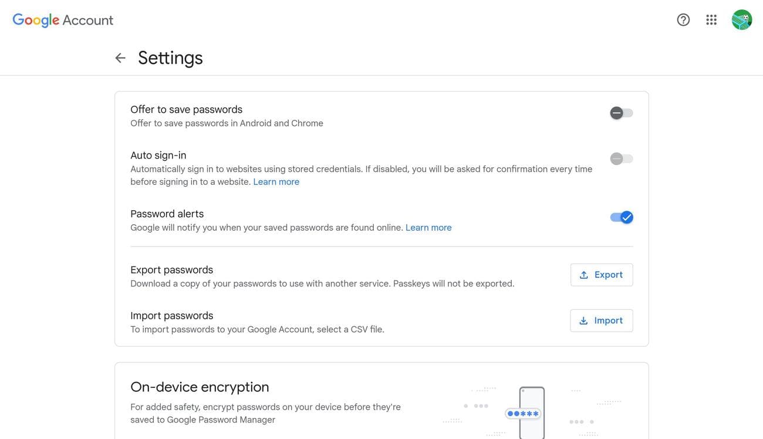The width and height of the screenshot is (763, 439).
Task: Open profile switcher via avatar dropdown
Action: (x=742, y=19)
